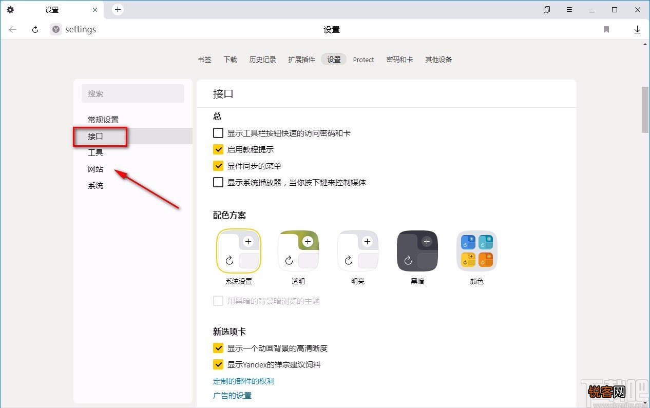
Task: Enable 显示工具栏按钮快速的访问密码和卡 checkbox
Action: 218,133
